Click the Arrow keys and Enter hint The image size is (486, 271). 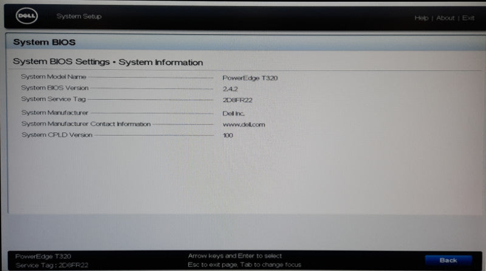[x=234, y=256]
